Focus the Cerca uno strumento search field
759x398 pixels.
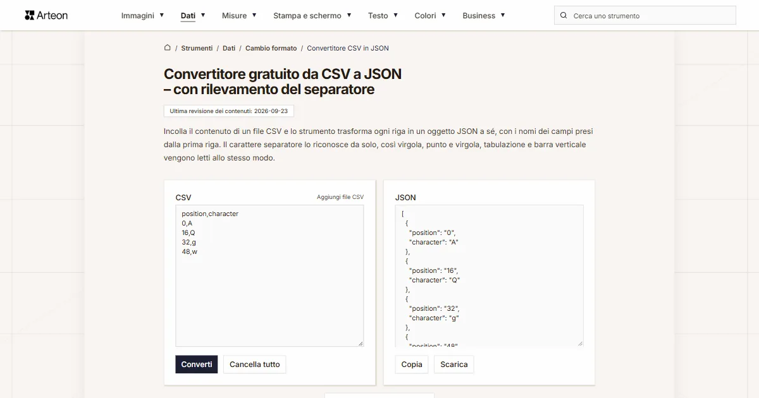click(x=645, y=15)
